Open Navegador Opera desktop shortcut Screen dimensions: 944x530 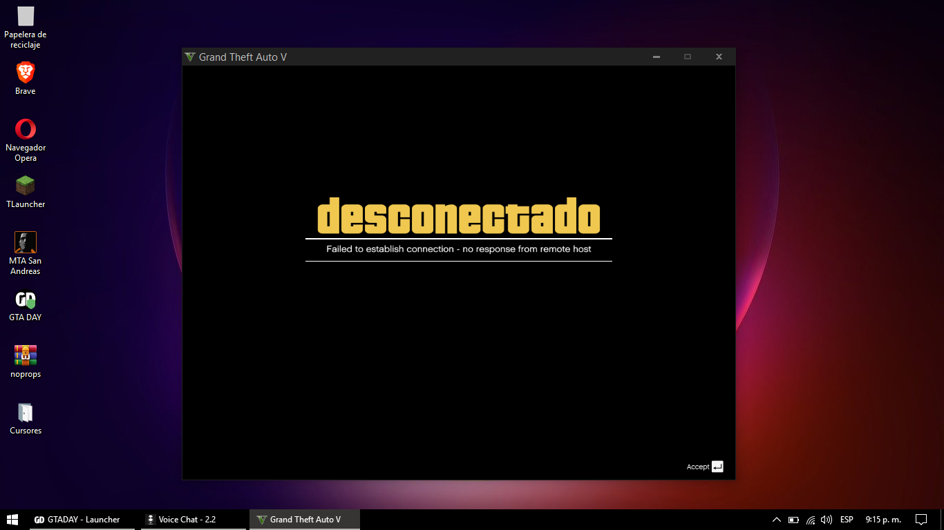26,130
